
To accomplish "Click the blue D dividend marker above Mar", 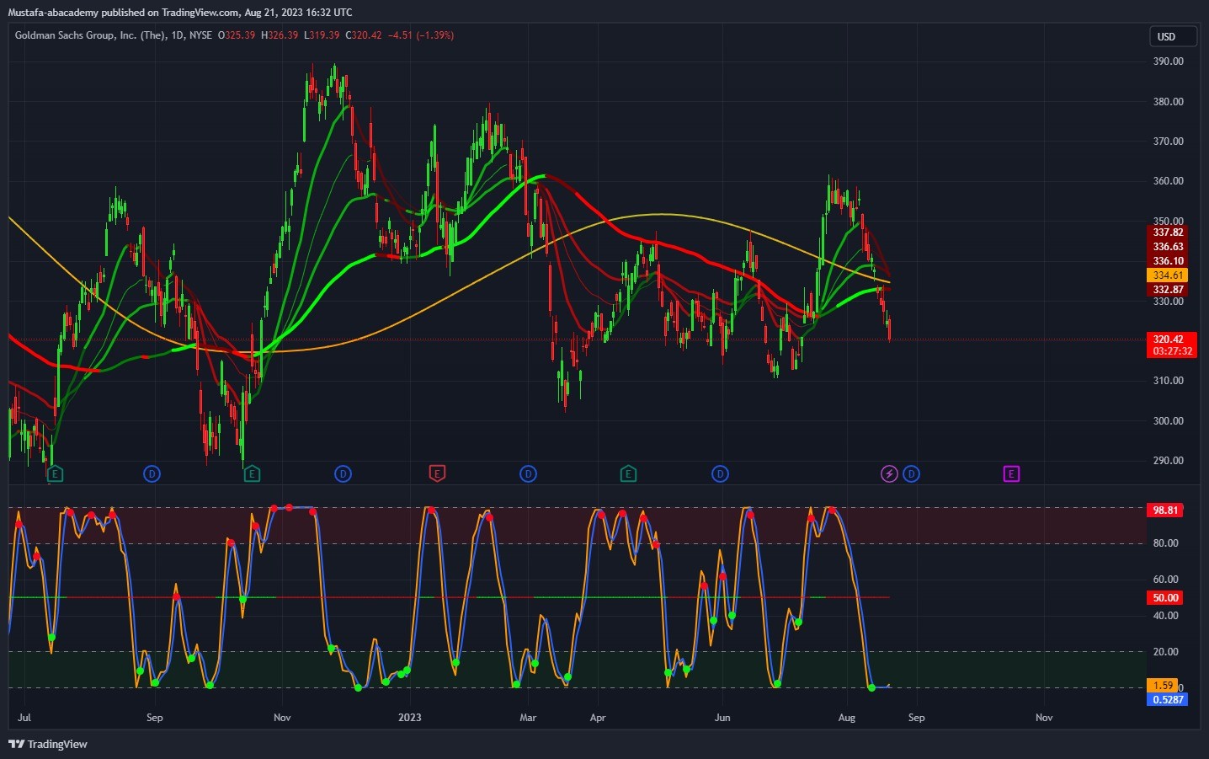I will pyautogui.click(x=528, y=474).
